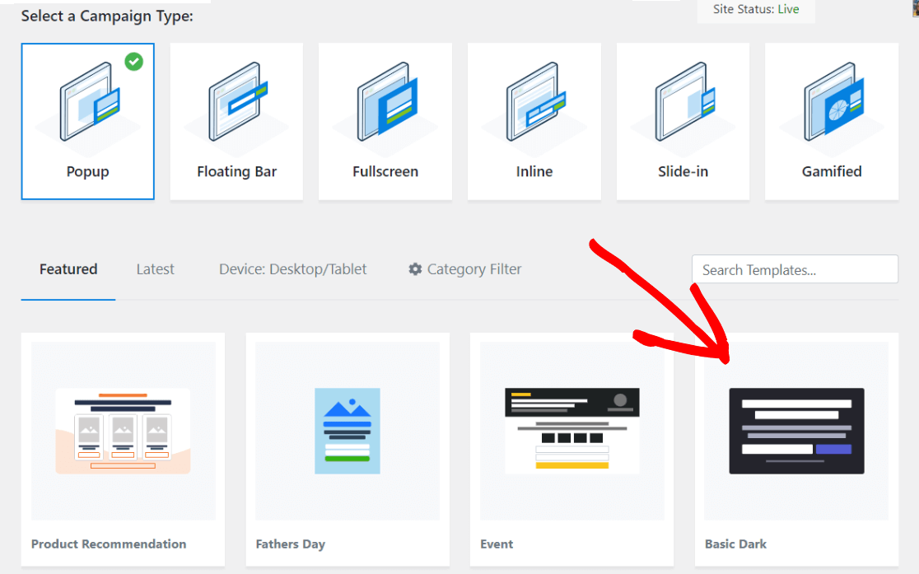Click the green checkmark on Popup
This screenshot has width=919, height=574.
click(x=133, y=62)
